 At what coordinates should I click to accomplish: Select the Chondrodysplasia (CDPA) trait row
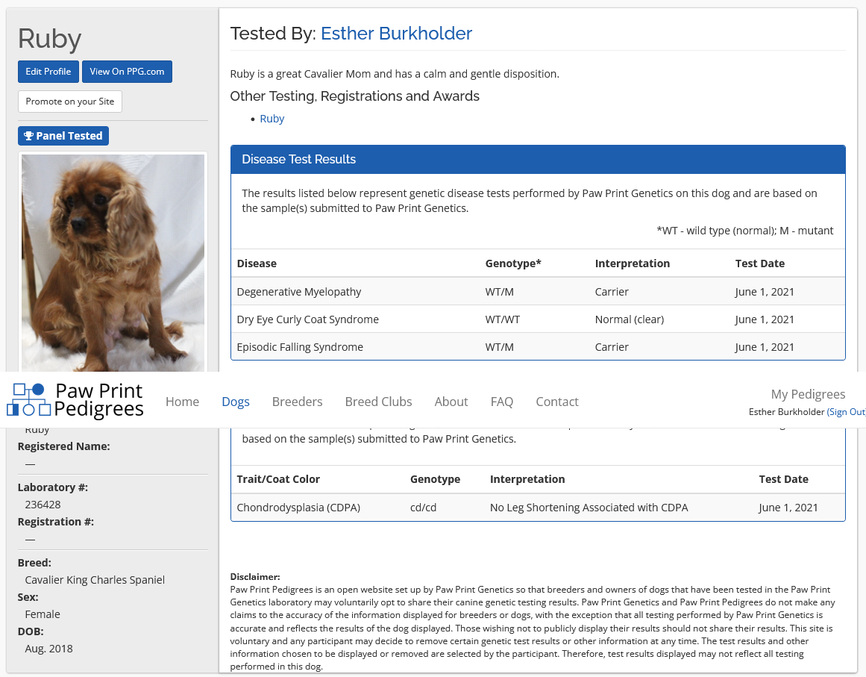537,508
